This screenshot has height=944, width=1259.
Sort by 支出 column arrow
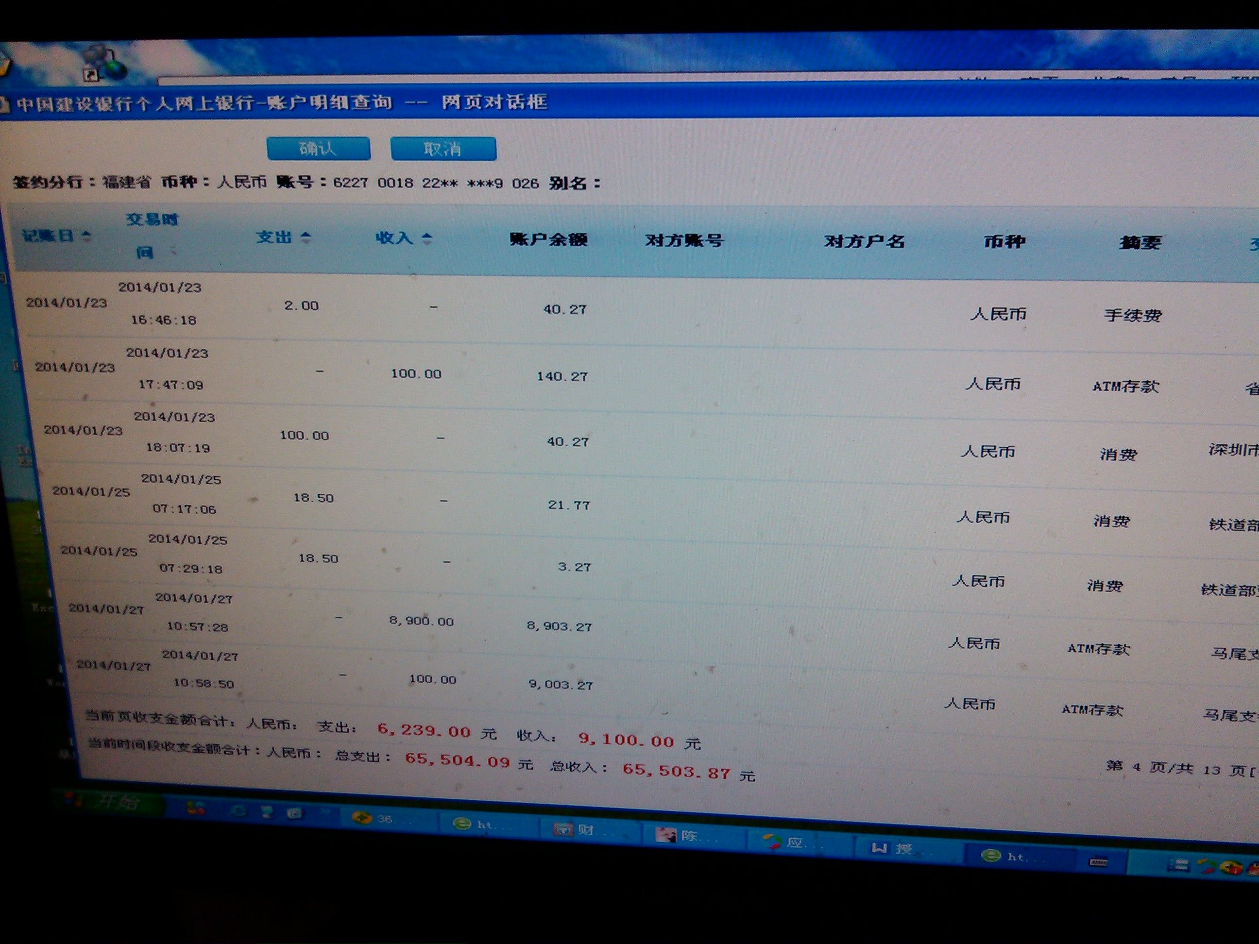(306, 237)
